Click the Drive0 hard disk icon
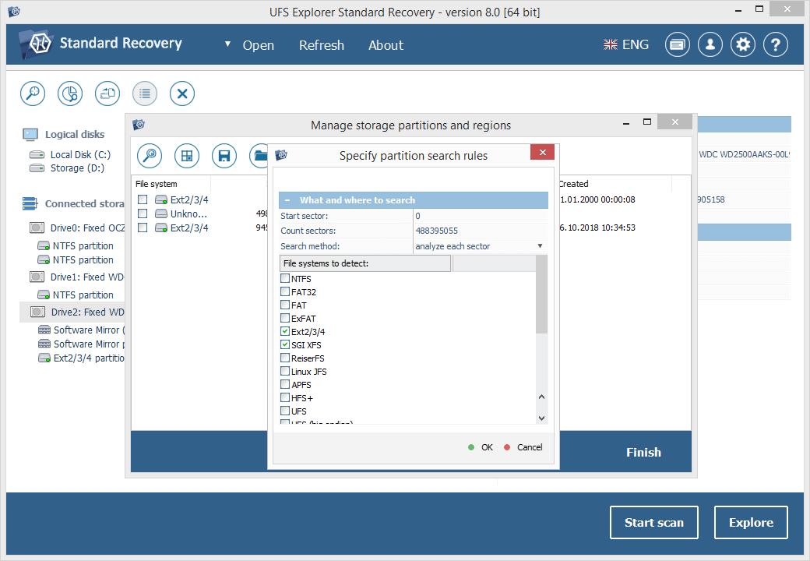The height and width of the screenshot is (561, 810). click(x=37, y=228)
